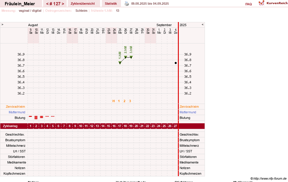Click the date column 9. Sa

[x=31, y=31]
